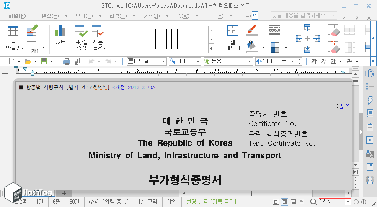Open the clipboard panel in the sidebar

(370, 127)
